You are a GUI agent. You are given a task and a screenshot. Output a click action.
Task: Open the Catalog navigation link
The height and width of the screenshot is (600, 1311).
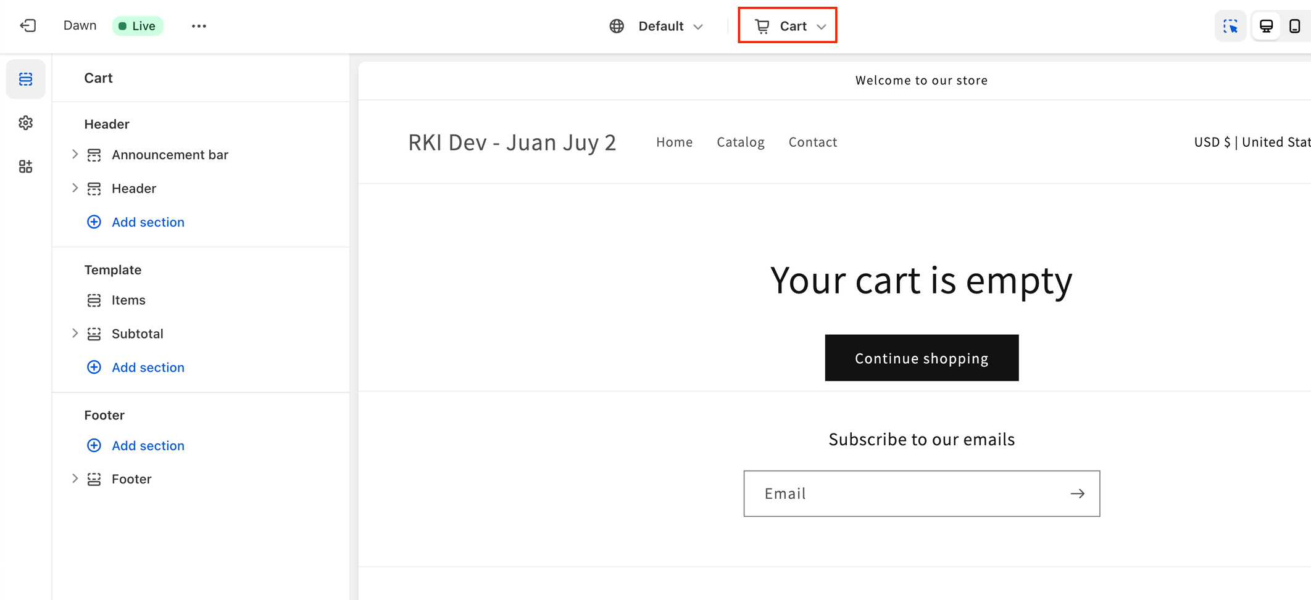740,142
